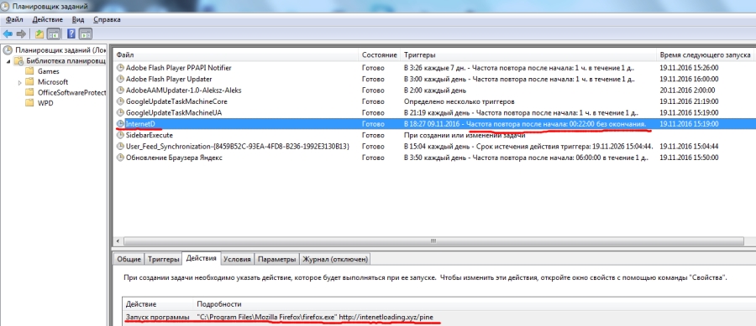Click clock icon next to GoogleUpdateTaskMachineUA
The height and width of the screenshot is (326, 756).
tap(120, 112)
